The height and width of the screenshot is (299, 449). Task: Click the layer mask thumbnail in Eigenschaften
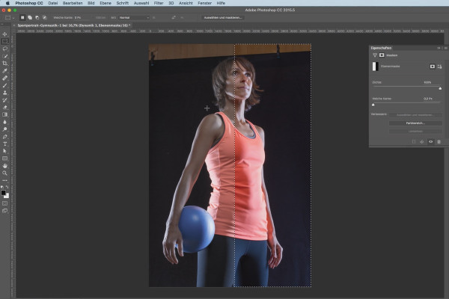click(x=376, y=67)
